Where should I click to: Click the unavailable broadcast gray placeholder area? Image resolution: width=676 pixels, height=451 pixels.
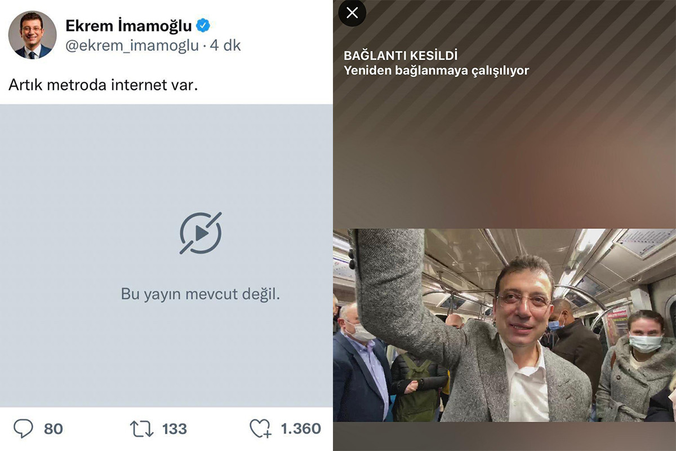(166, 255)
